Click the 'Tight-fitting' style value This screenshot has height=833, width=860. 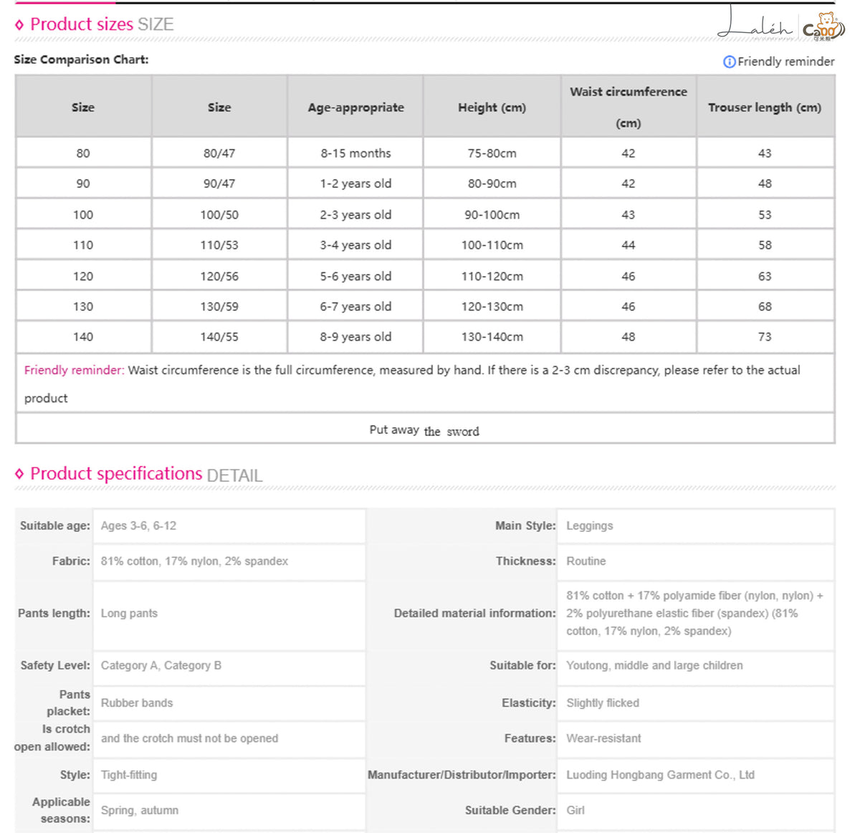[129, 775]
